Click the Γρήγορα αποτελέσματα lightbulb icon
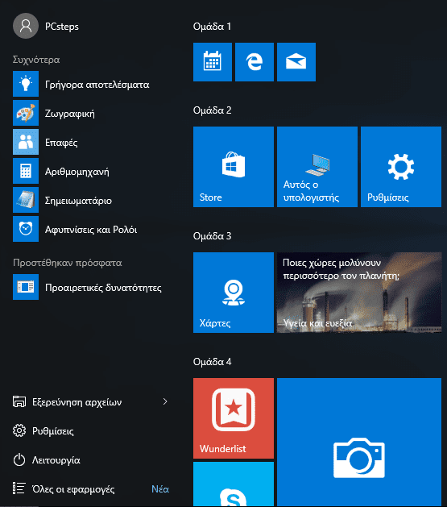Screen dimensions: 447x507 coord(26,84)
